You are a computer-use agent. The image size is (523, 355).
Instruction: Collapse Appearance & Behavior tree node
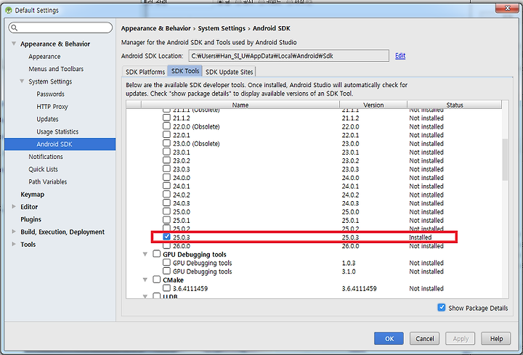14,44
